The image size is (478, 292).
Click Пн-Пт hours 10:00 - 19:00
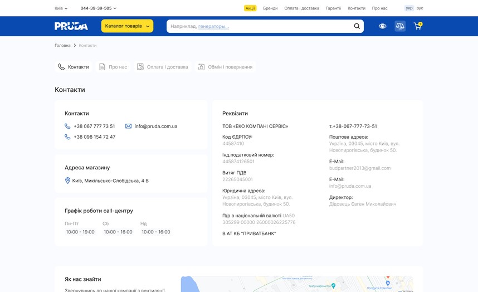(x=80, y=232)
